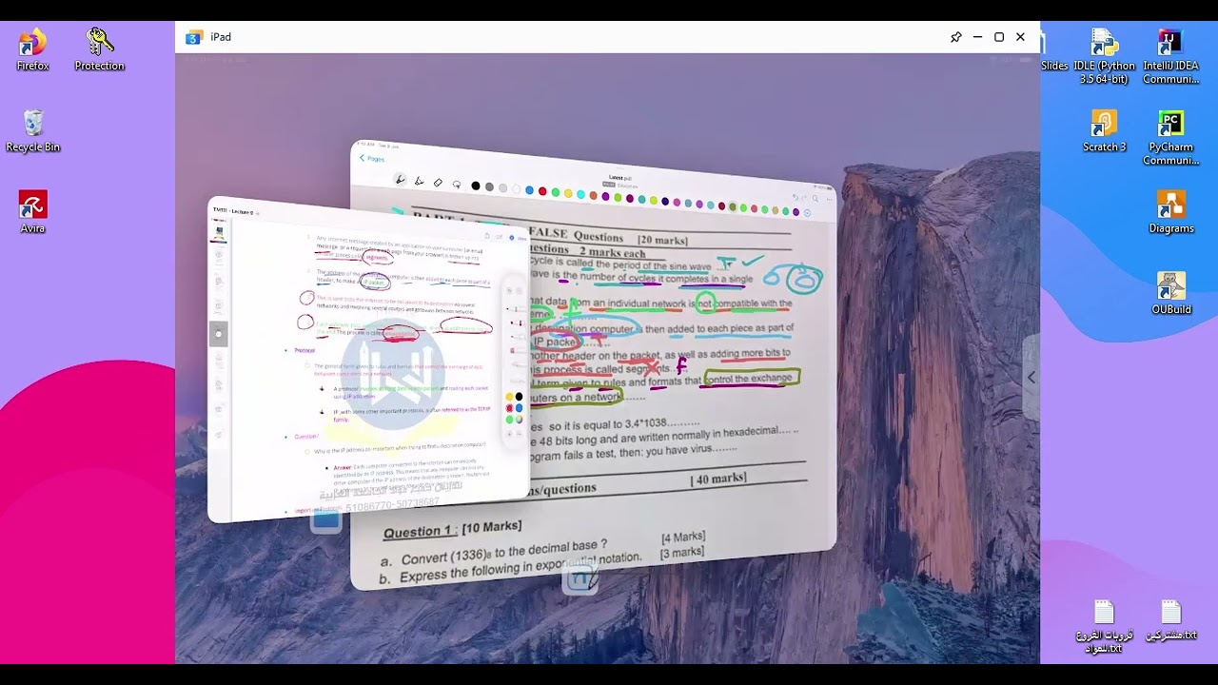Viewport: 1218px width, 685px height.
Task: Select the pen tool in Latest.pdf toolbar
Action: pos(400,180)
